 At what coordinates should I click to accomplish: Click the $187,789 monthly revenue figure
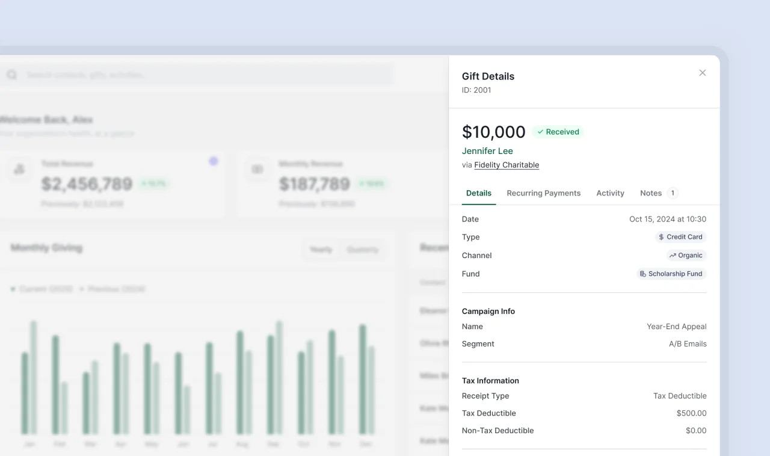pos(315,183)
